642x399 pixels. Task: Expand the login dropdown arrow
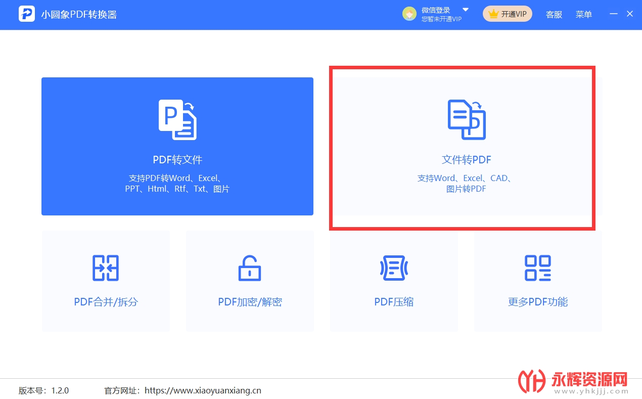pyautogui.click(x=466, y=10)
